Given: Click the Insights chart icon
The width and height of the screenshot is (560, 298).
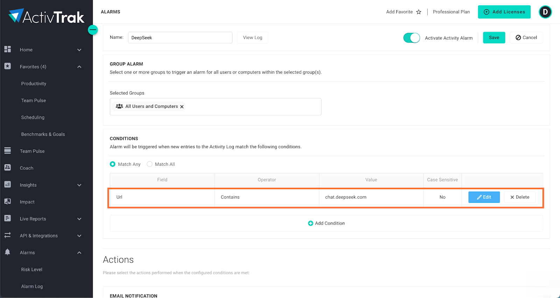Looking at the screenshot, I should pyautogui.click(x=8, y=184).
